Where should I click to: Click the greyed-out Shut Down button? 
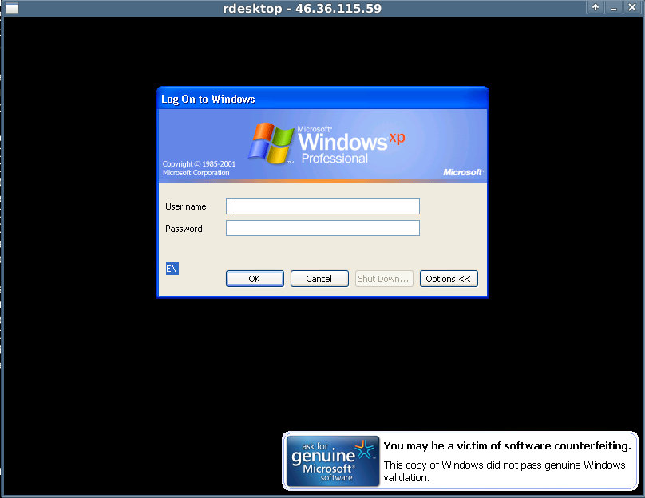pos(384,279)
